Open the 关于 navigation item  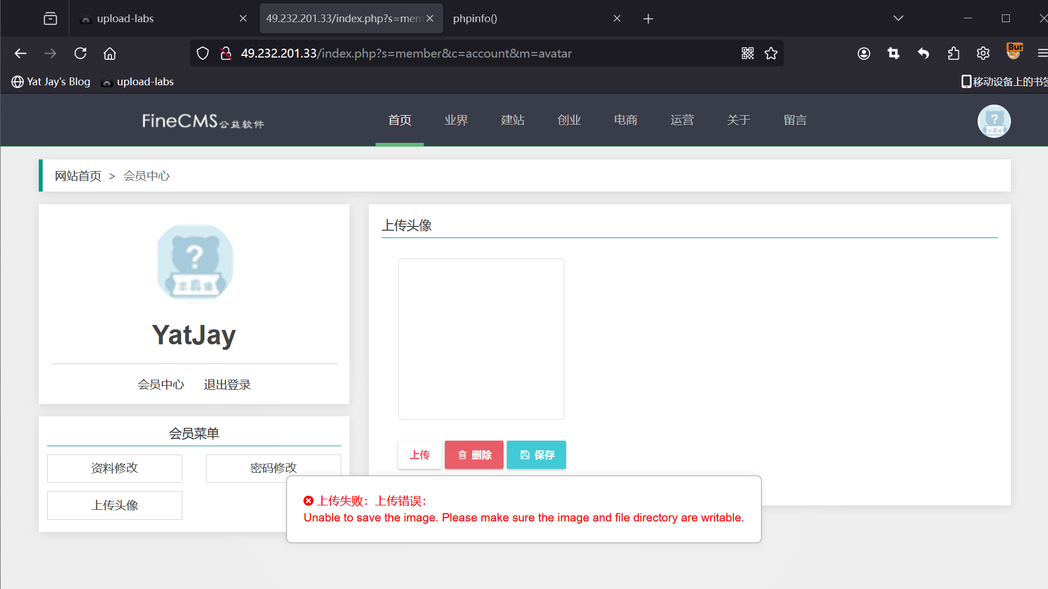(x=738, y=120)
